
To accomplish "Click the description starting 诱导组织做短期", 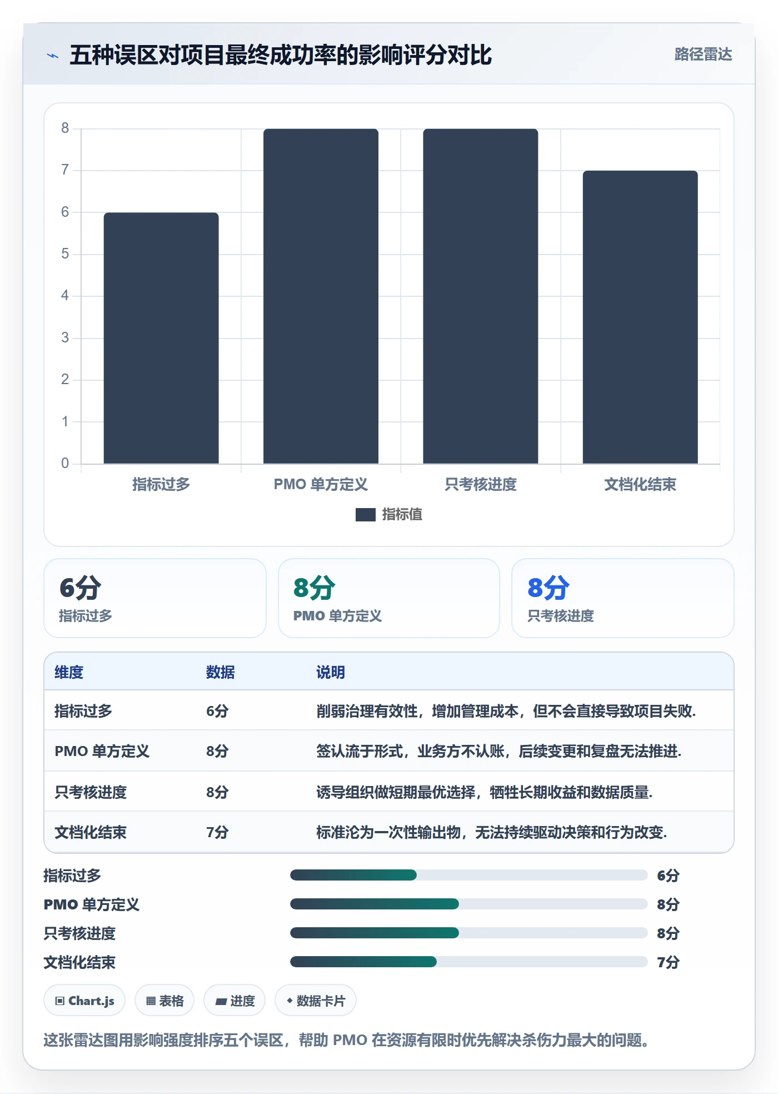I will (485, 792).
